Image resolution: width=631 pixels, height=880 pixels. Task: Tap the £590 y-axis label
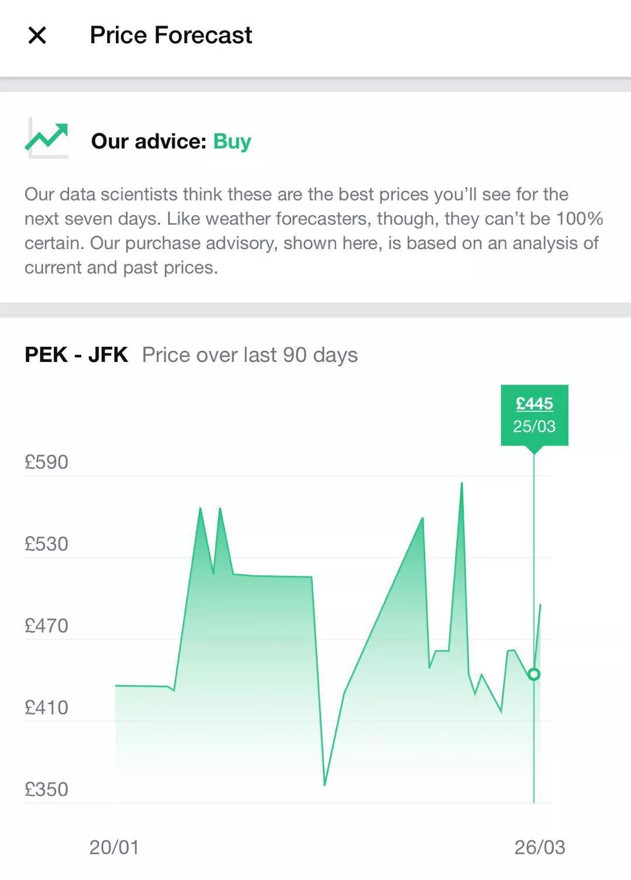click(46, 463)
